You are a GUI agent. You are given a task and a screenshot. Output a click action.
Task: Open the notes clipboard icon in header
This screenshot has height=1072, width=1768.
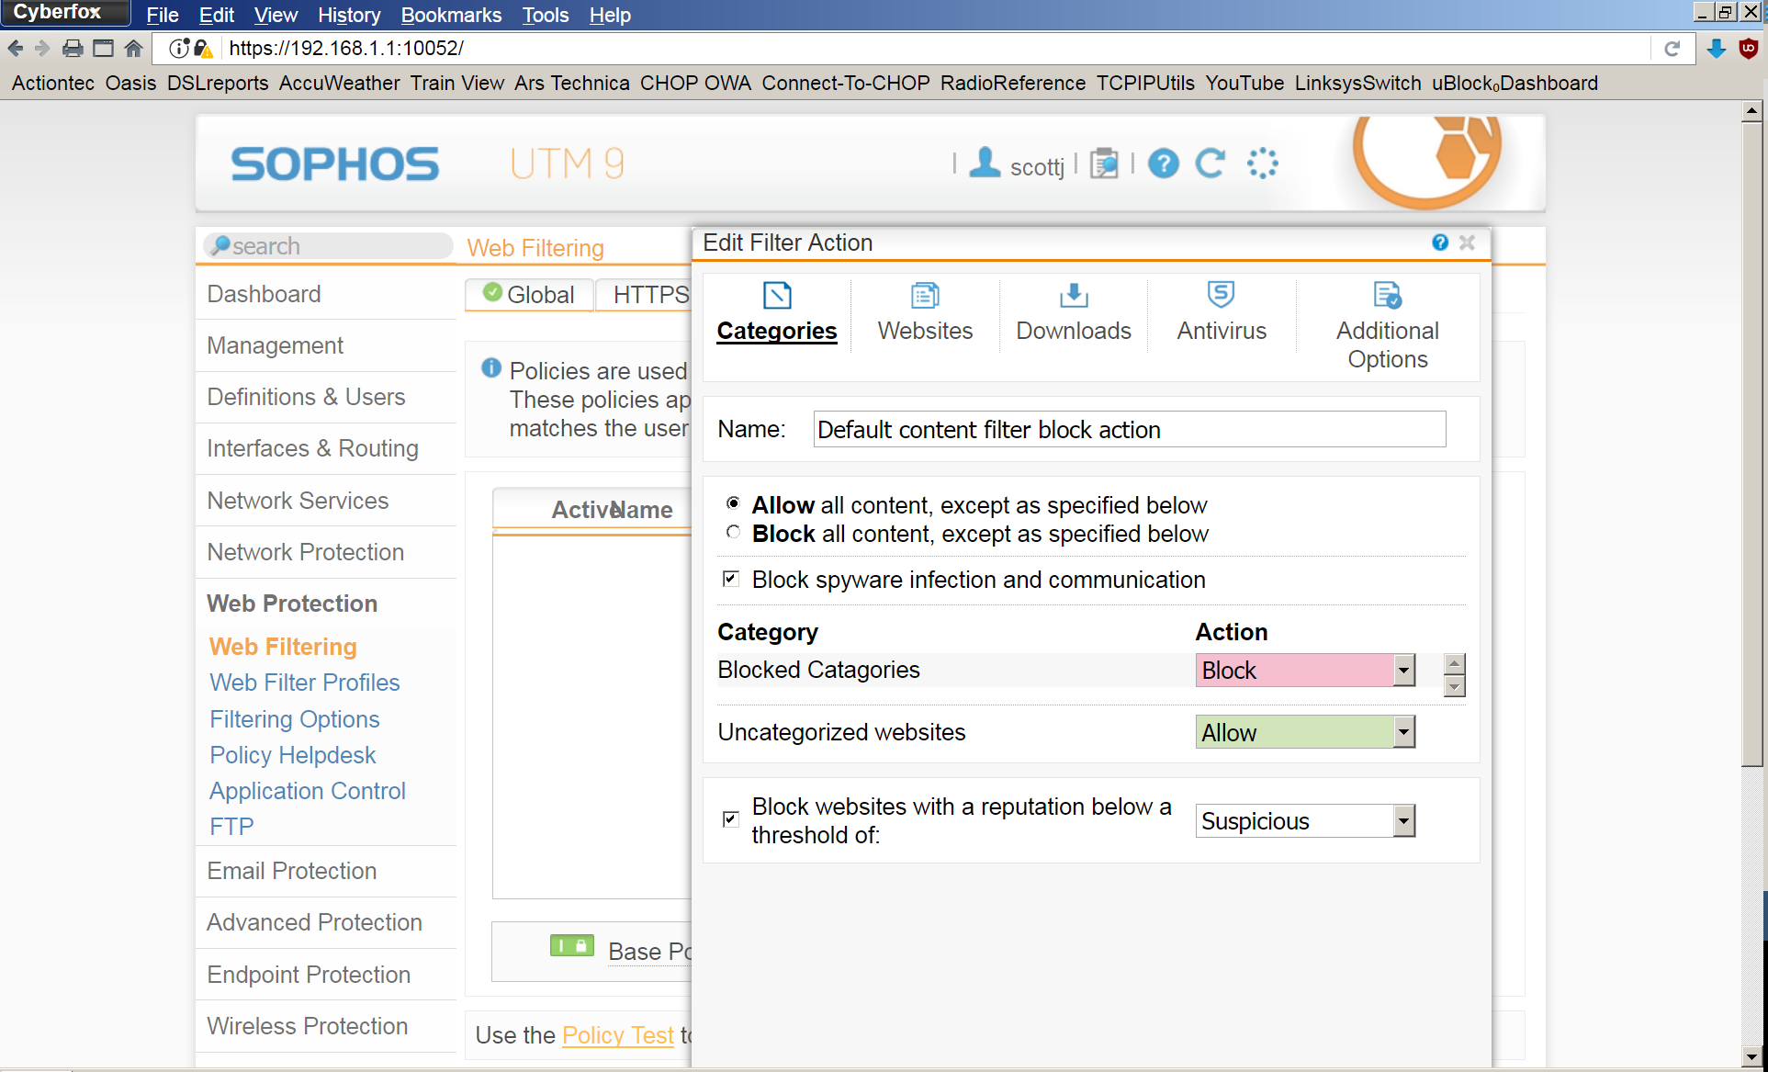click(x=1104, y=164)
